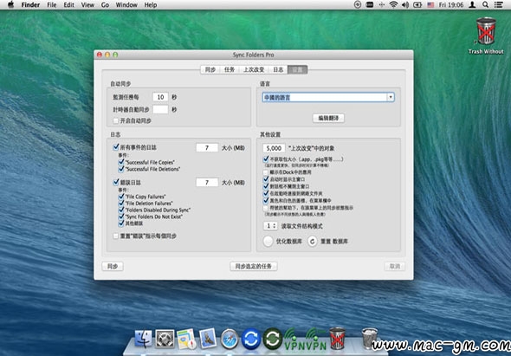Image resolution: width=511 pixels, height=356 pixels.
Task: Click the Reset database circular arrow icon
Action: [312, 242]
